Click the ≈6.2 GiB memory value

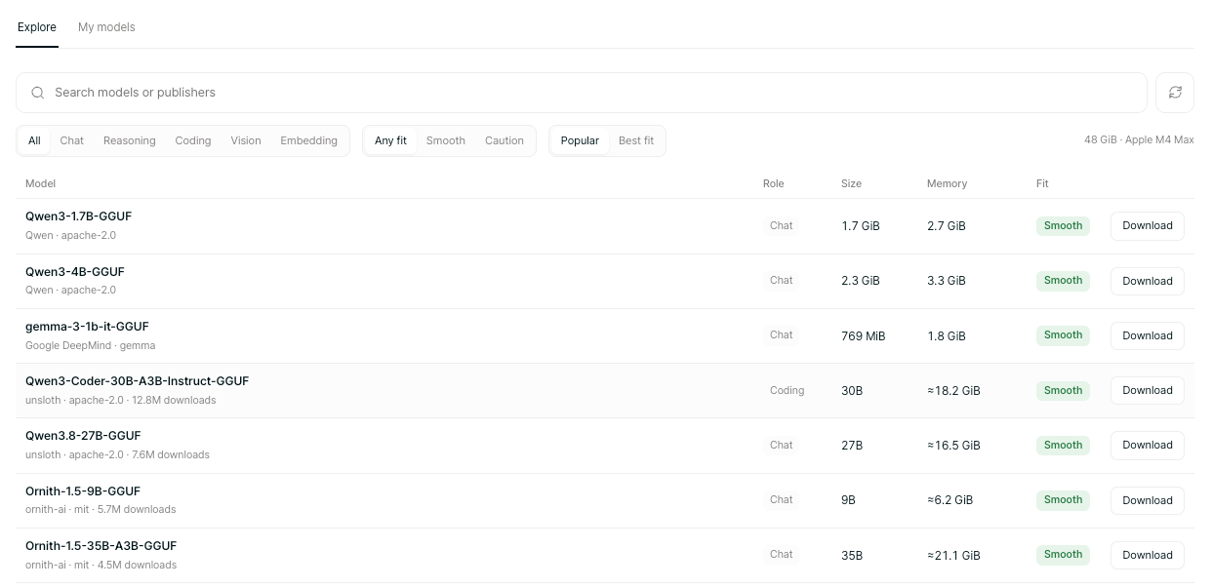coord(949,500)
